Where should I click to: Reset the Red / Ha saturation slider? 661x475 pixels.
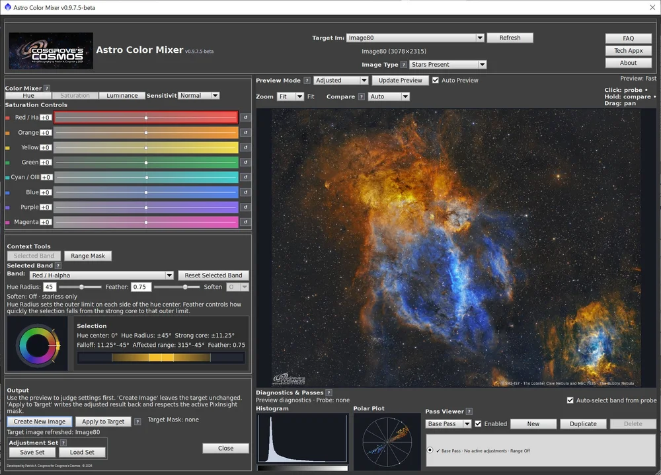pyautogui.click(x=245, y=118)
